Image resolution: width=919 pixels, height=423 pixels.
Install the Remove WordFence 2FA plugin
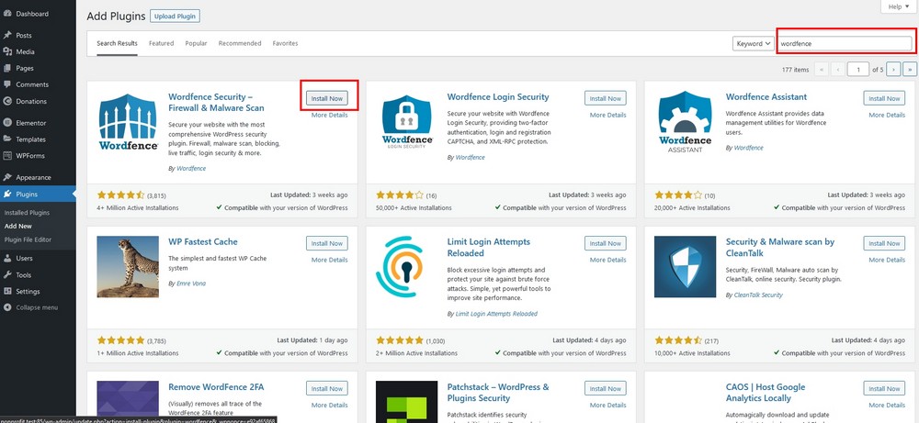pos(327,388)
